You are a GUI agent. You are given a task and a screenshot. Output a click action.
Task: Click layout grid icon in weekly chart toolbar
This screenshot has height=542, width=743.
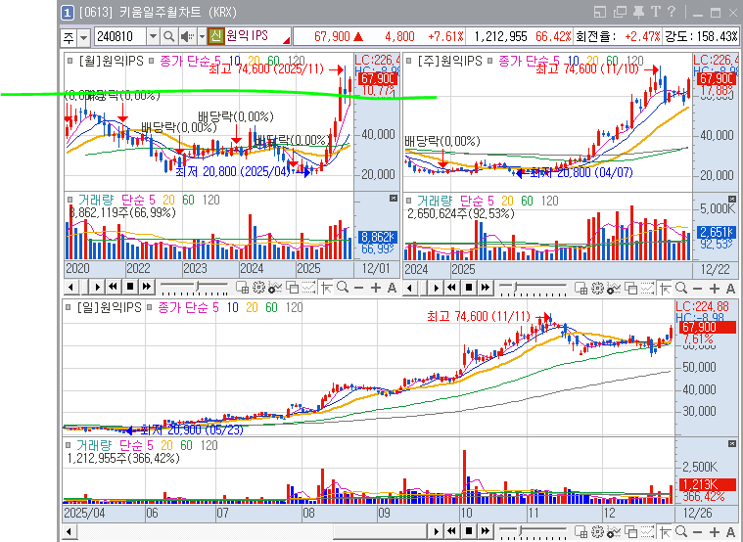click(580, 288)
